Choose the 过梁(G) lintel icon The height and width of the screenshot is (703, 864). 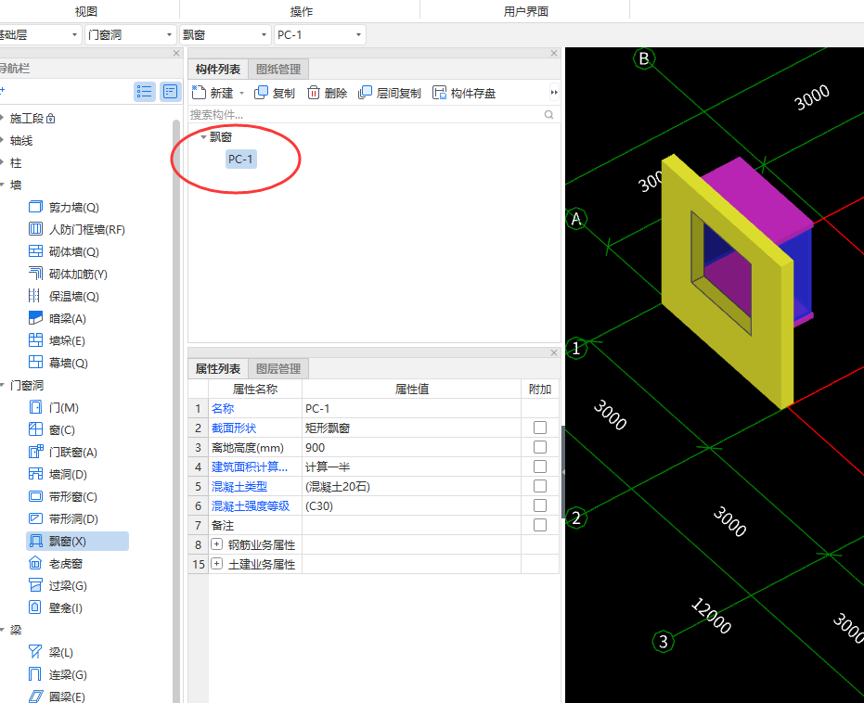pos(35,585)
